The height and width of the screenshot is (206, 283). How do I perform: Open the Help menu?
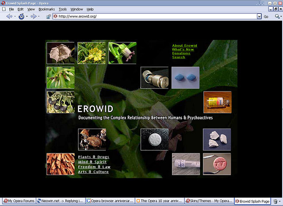(90, 9)
